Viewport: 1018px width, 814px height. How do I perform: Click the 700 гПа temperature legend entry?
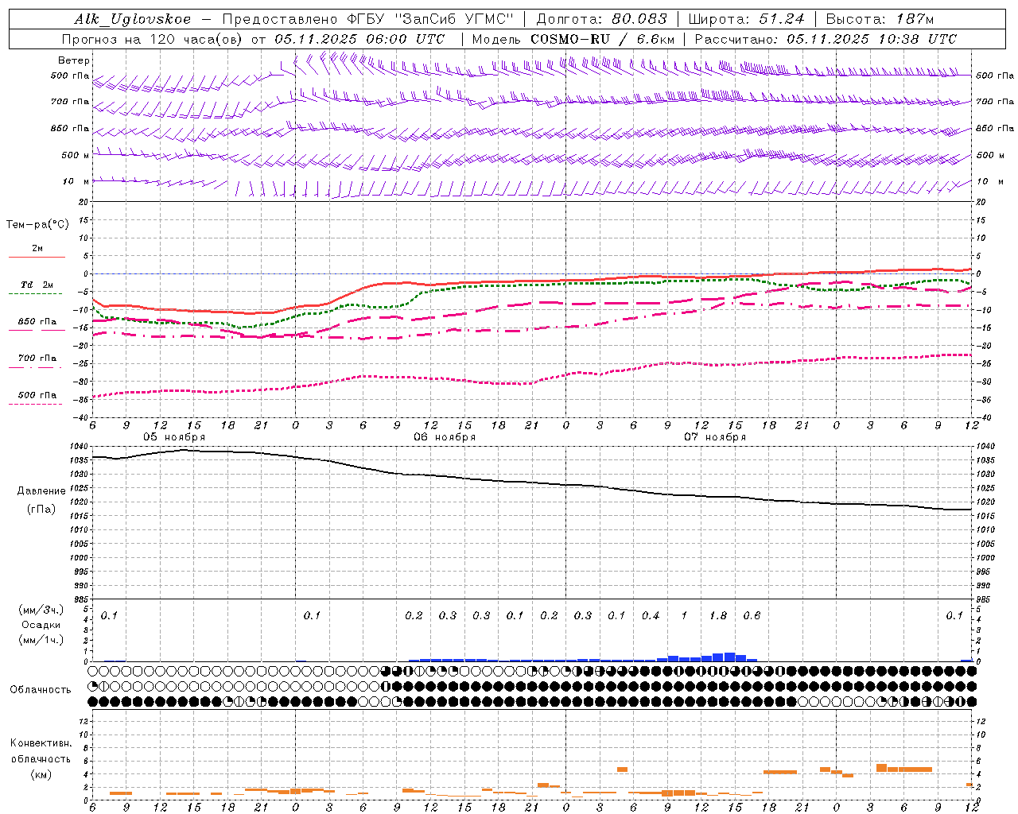tap(37, 359)
